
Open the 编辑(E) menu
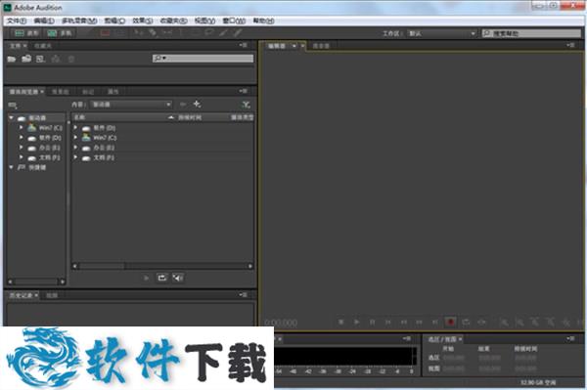point(44,21)
